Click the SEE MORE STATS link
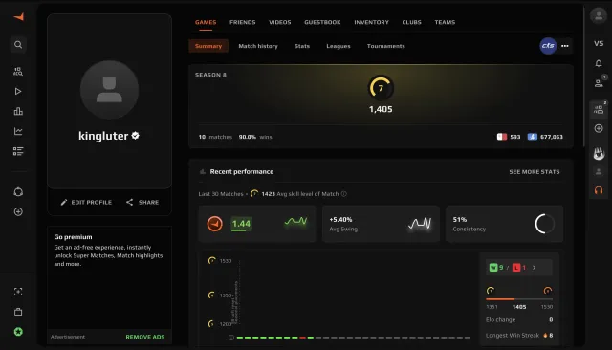This screenshot has width=612, height=350. pyautogui.click(x=535, y=172)
